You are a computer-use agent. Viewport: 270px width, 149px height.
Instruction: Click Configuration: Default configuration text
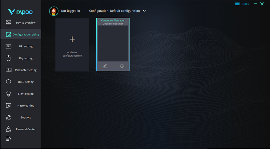tap(115, 11)
